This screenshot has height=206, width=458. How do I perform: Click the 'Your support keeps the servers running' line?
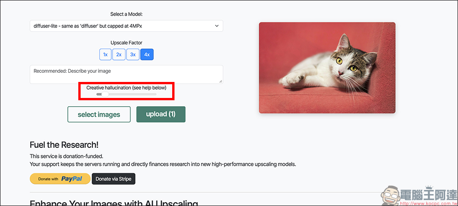coord(163,164)
